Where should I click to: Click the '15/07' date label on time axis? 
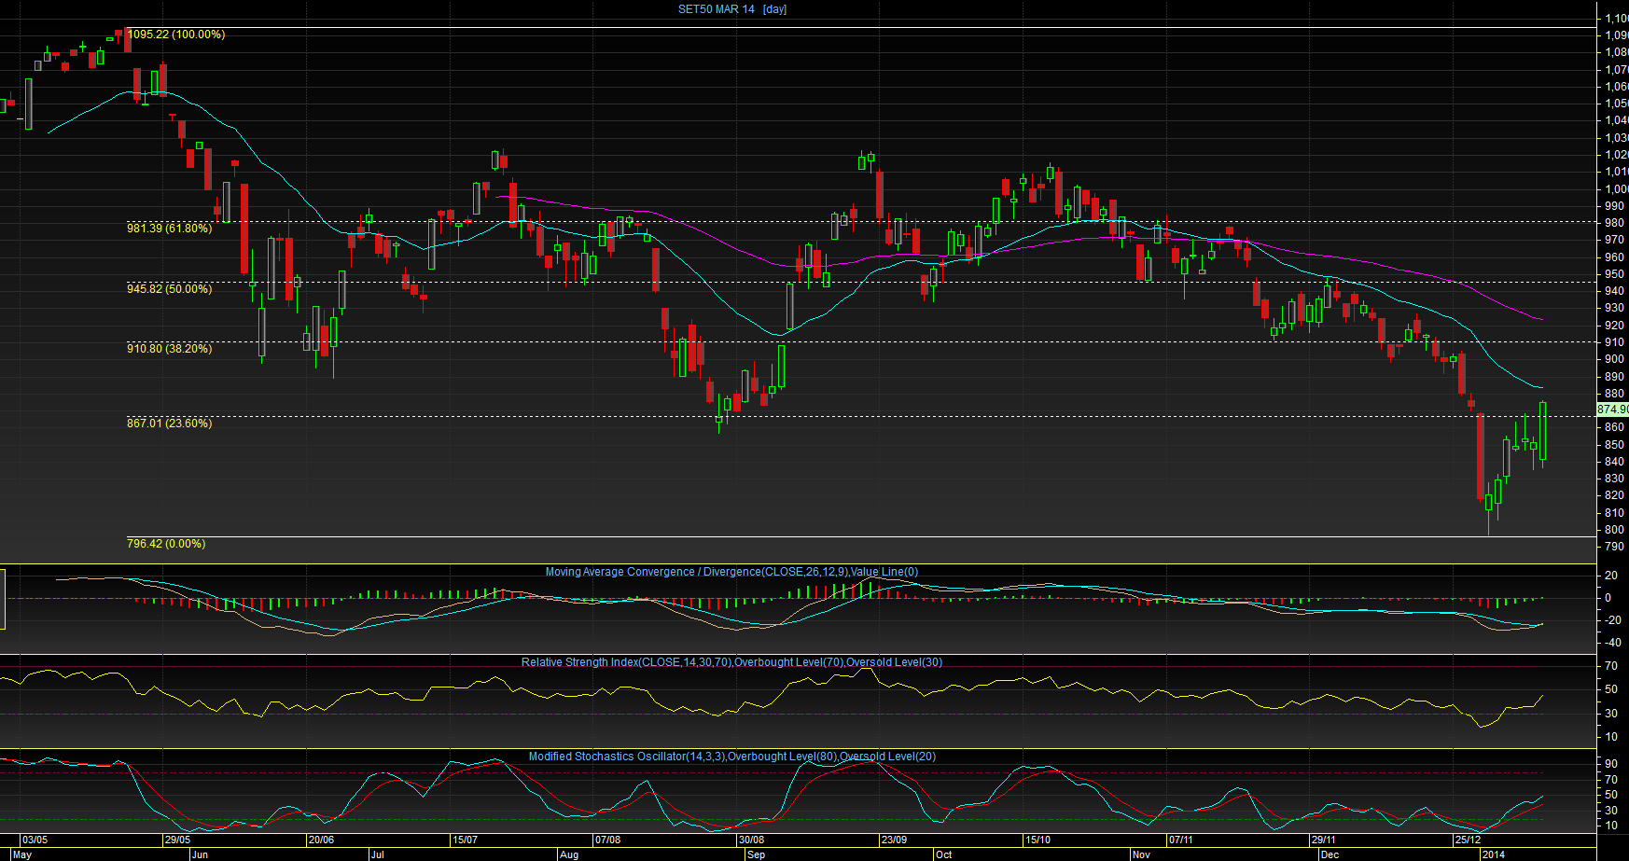(x=465, y=840)
